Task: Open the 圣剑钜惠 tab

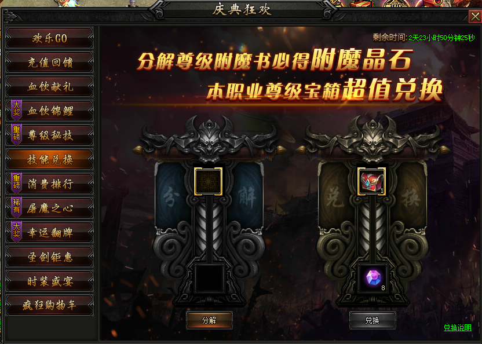Action: [x=49, y=257]
